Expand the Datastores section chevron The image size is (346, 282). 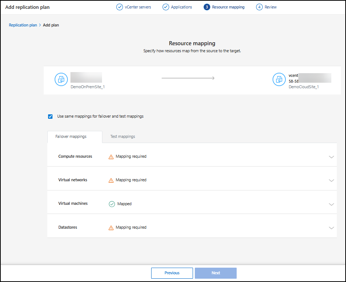point(331,228)
